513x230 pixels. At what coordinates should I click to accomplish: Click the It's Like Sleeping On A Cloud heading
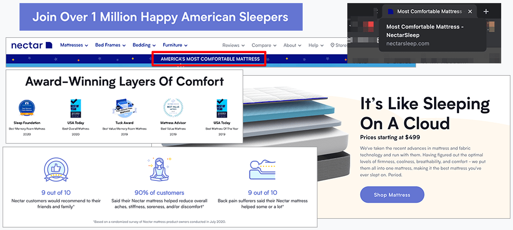point(425,113)
